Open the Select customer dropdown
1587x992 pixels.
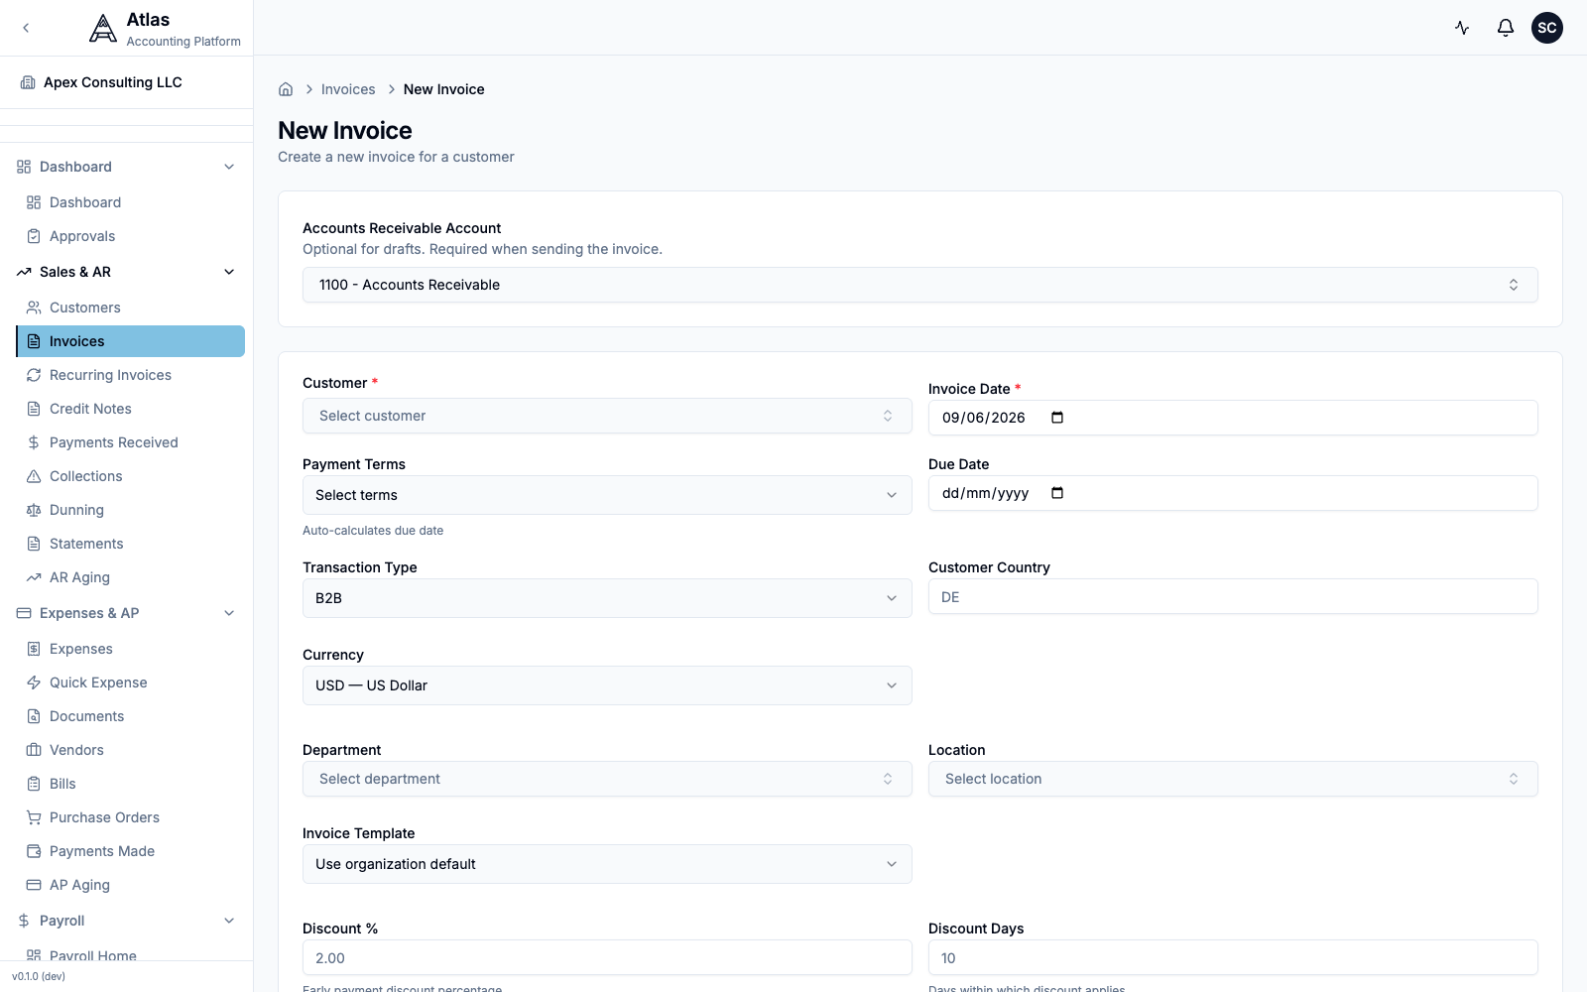[x=607, y=416]
